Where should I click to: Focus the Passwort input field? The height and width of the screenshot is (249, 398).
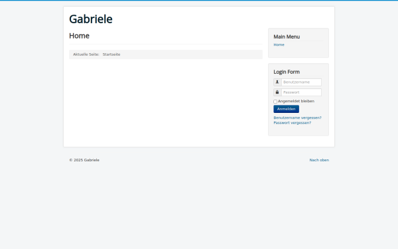301,92
